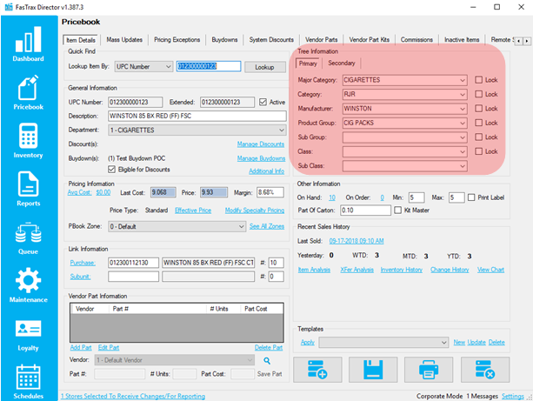Open the Dashboard section

pyautogui.click(x=28, y=44)
